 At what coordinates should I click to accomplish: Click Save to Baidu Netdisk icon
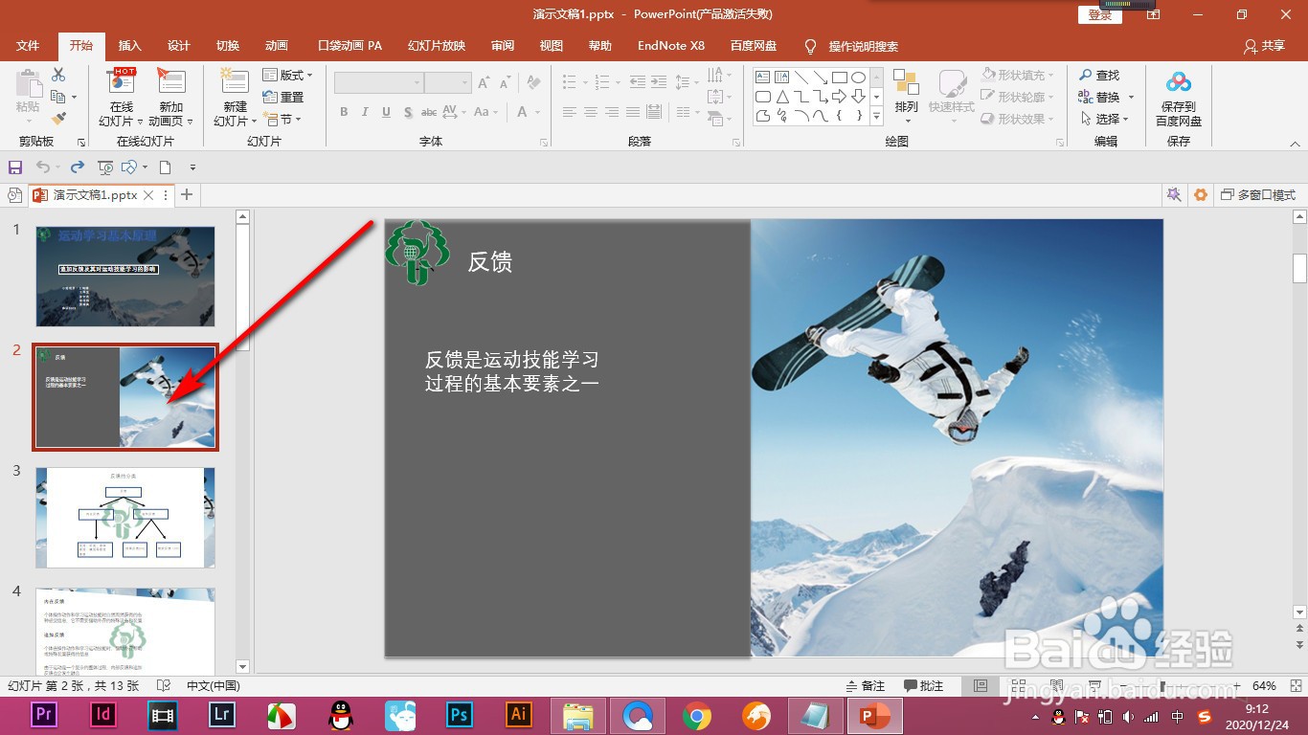[x=1179, y=98]
